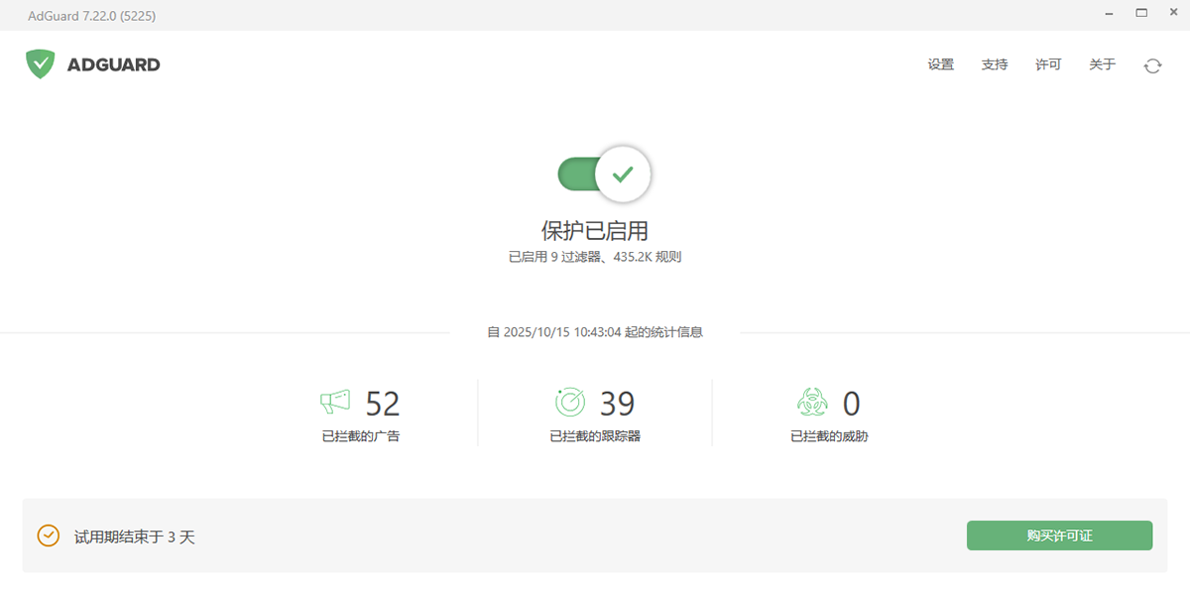Click the 39 blocked trackers count
Viewport: 1190px width, 595px height.
tap(617, 404)
